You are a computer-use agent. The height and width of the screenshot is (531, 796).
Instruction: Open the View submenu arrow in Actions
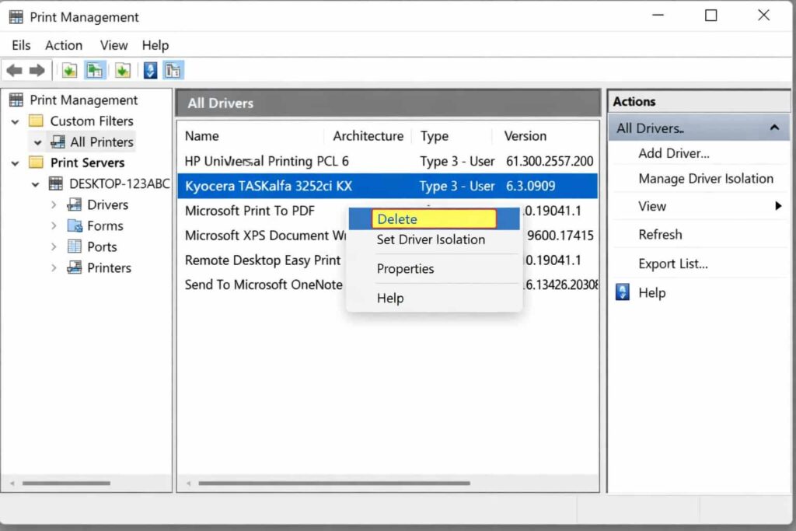pyautogui.click(x=778, y=207)
